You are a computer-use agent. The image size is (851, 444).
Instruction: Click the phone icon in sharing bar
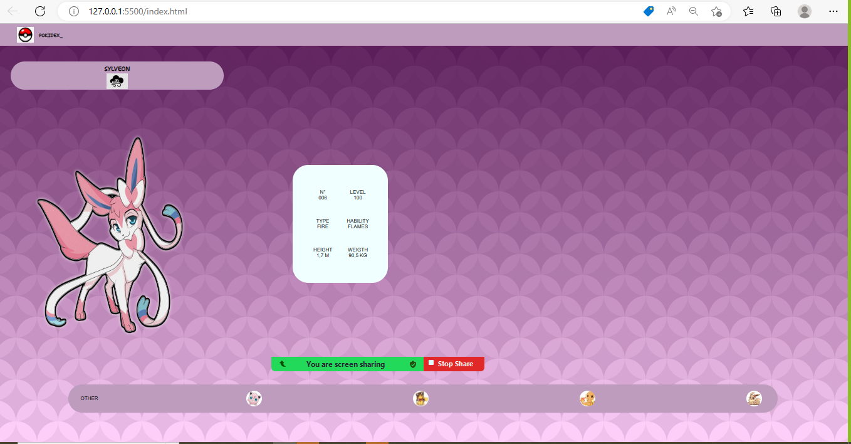[x=283, y=364]
